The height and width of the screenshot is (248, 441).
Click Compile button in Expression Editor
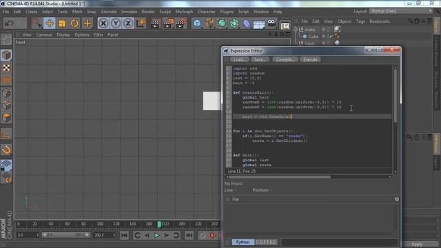tap(285, 60)
